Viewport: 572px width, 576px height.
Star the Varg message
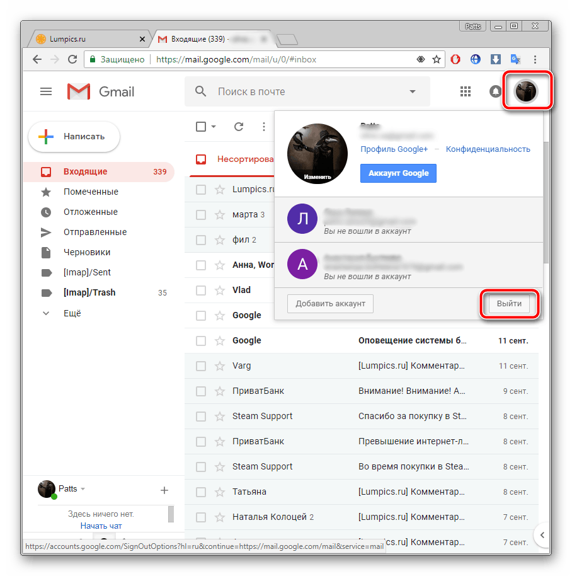220,366
